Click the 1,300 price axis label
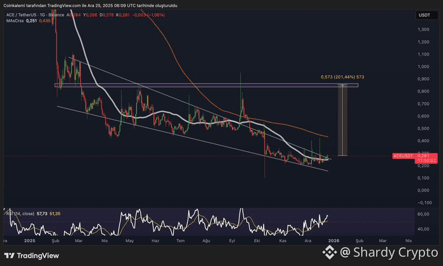This screenshot has height=266, width=443. tap(423, 29)
